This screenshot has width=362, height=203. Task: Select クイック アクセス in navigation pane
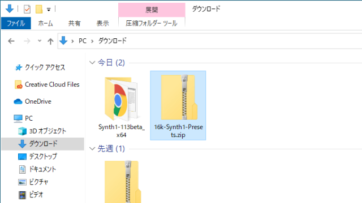45,67
